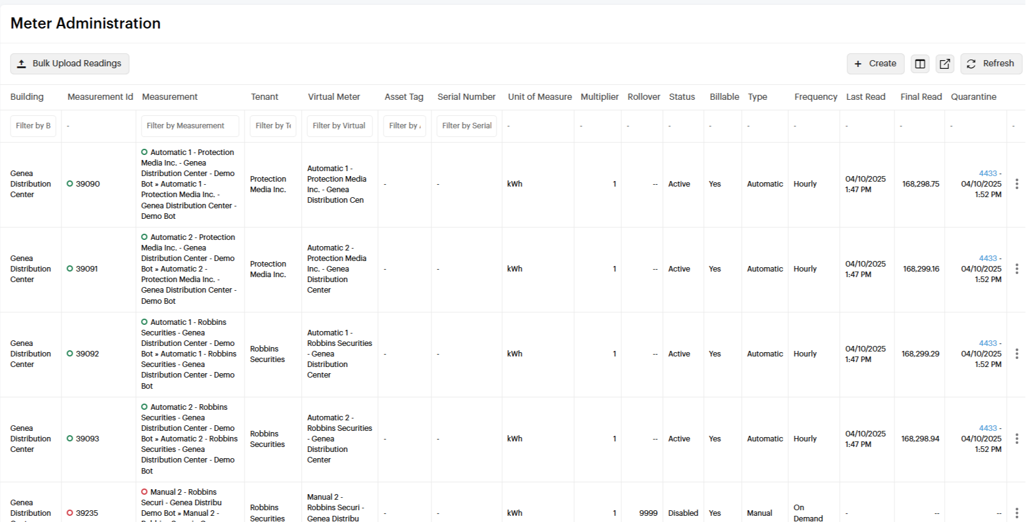Click the export external-link icon
The height and width of the screenshot is (522, 1026).
click(x=945, y=64)
